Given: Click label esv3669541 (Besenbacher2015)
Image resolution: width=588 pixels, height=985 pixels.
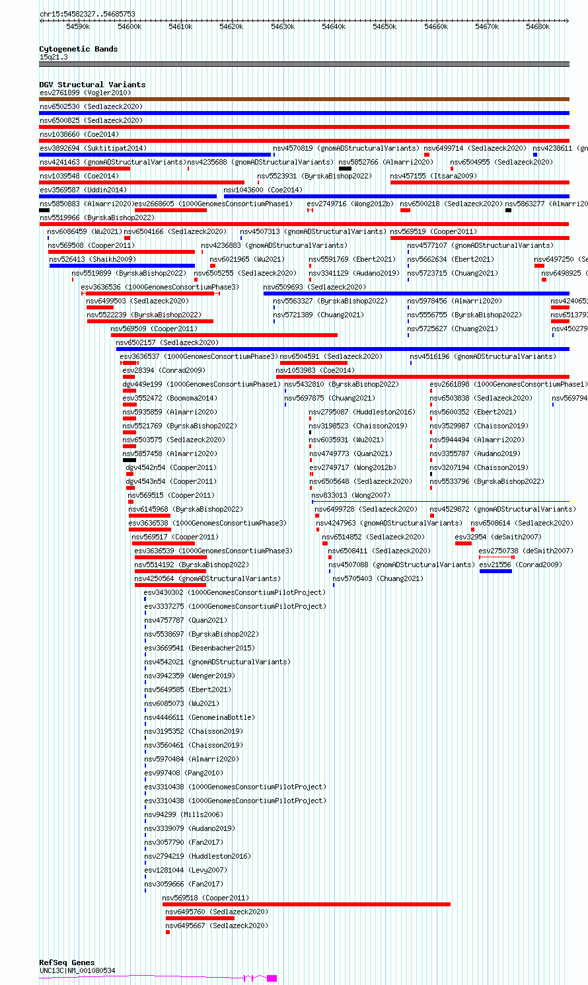Looking at the screenshot, I should 200,648.
